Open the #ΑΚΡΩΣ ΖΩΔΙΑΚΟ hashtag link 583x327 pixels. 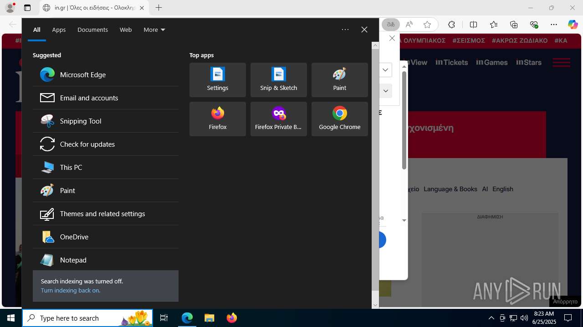[520, 40]
